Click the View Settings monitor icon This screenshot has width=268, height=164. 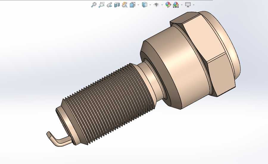[188, 5]
